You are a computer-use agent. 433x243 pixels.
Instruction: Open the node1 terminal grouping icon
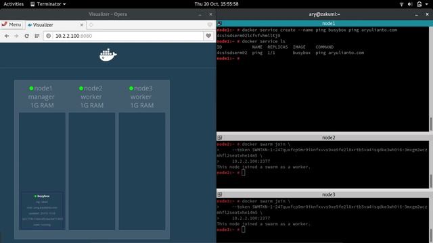tap(219, 24)
